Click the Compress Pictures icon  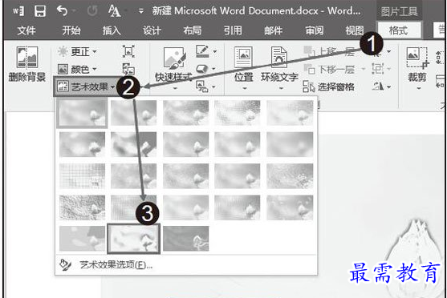coord(128,51)
